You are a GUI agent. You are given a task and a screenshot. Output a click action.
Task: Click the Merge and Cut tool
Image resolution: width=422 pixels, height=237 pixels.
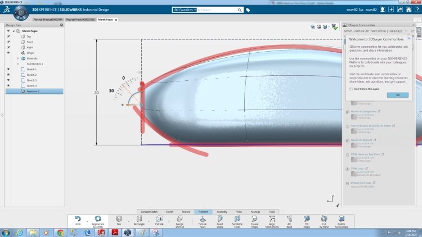179,220
